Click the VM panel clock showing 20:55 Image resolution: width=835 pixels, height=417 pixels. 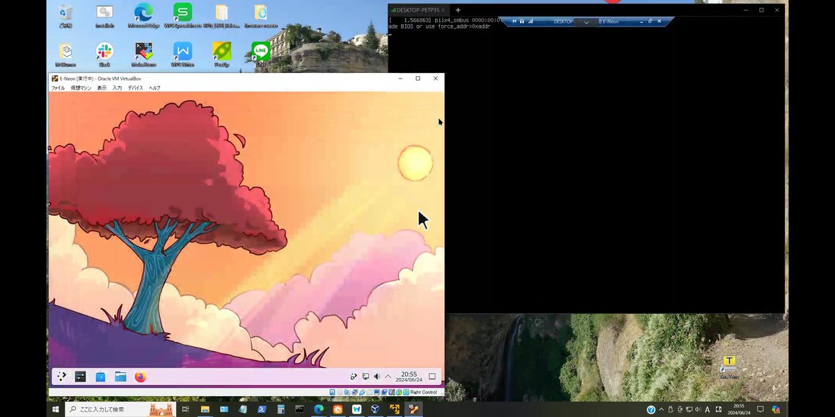(409, 377)
